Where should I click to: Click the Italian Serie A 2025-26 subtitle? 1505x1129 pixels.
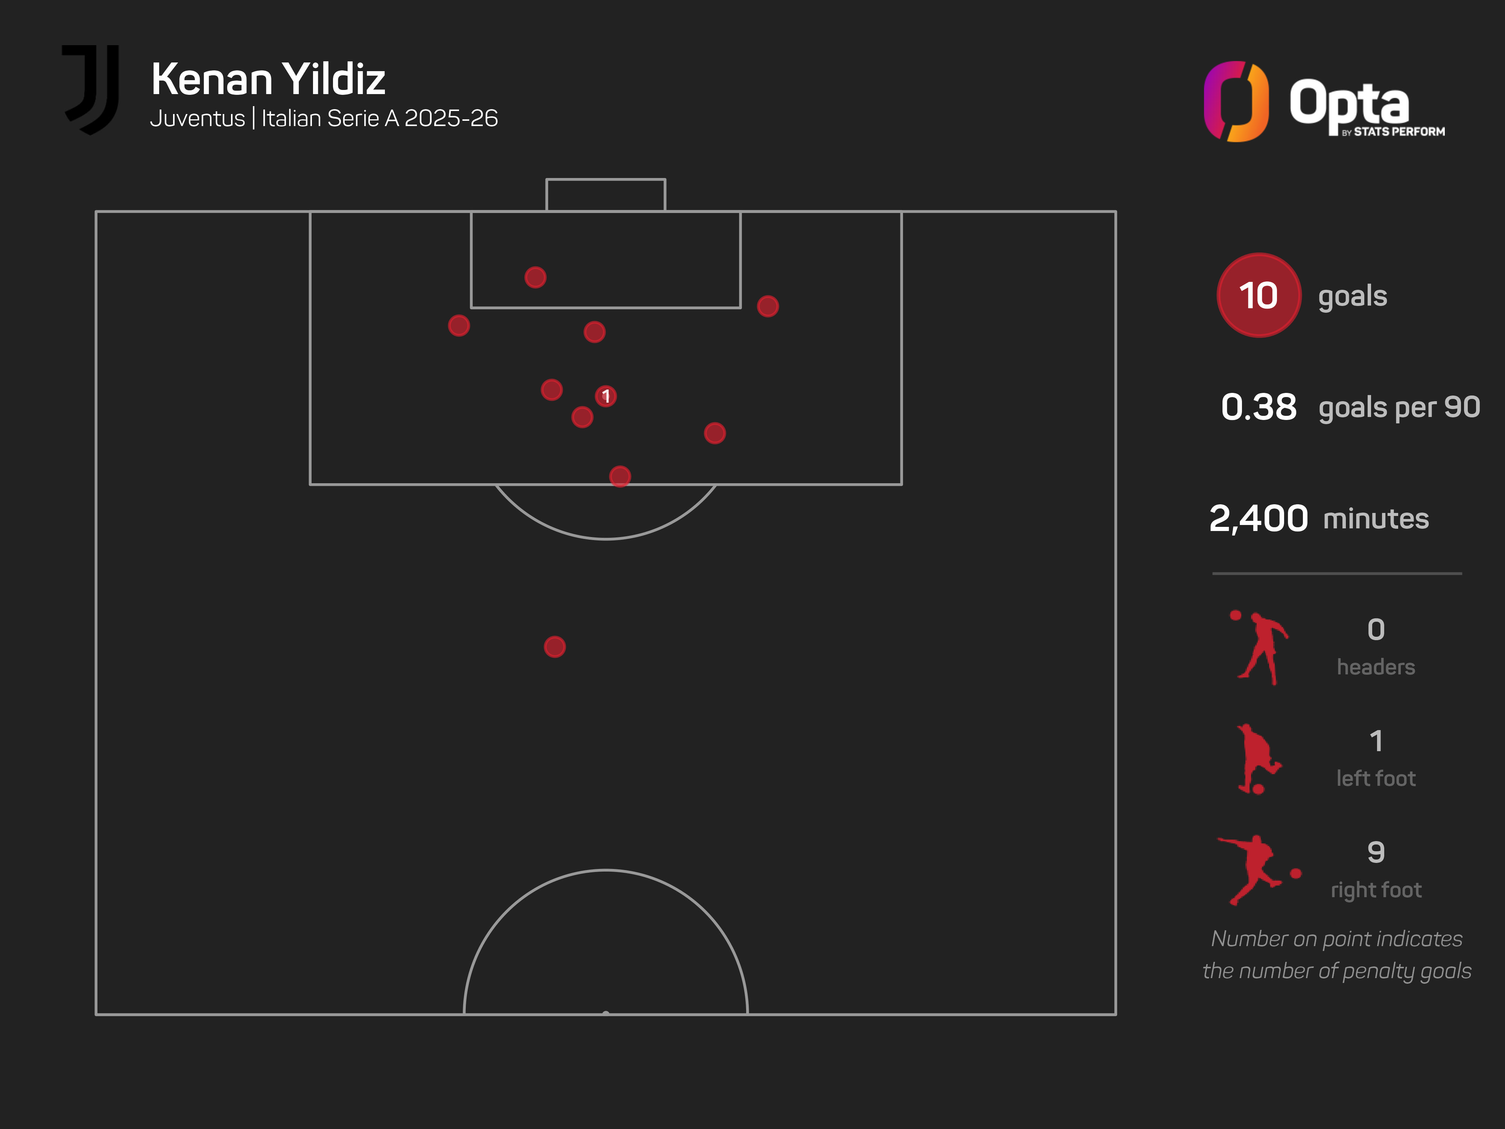click(x=380, y=119)
